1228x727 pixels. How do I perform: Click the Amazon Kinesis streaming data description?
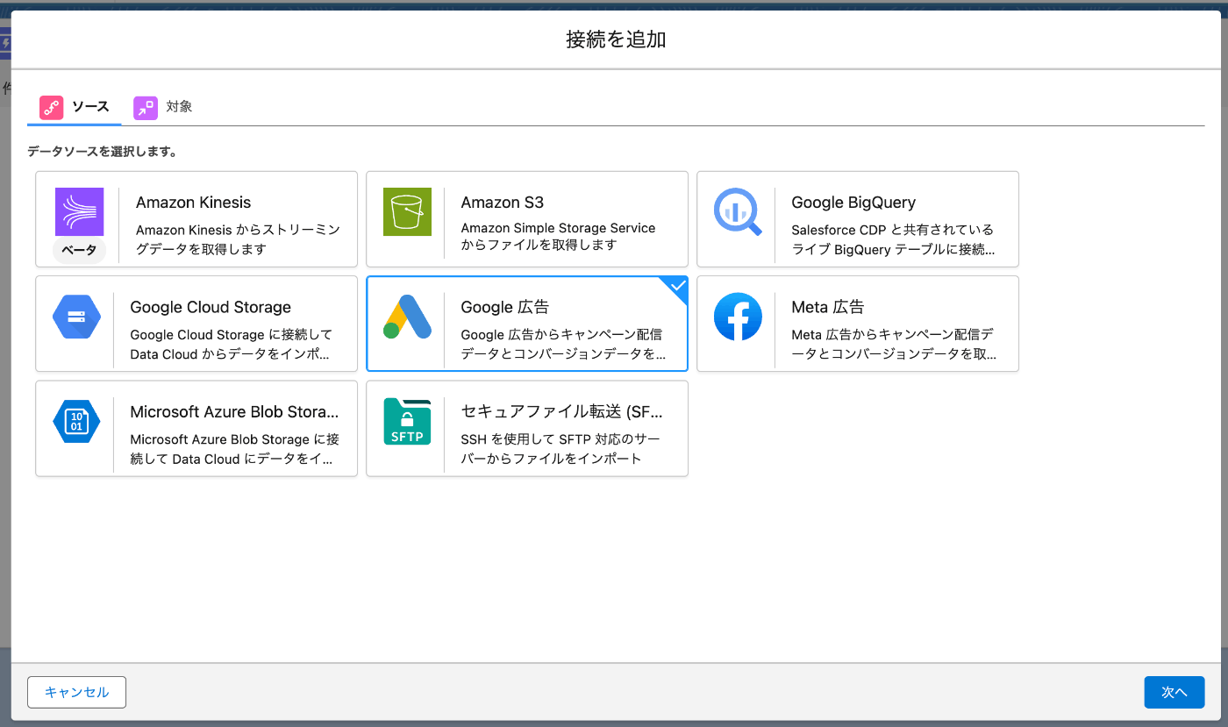coord(238,239)
